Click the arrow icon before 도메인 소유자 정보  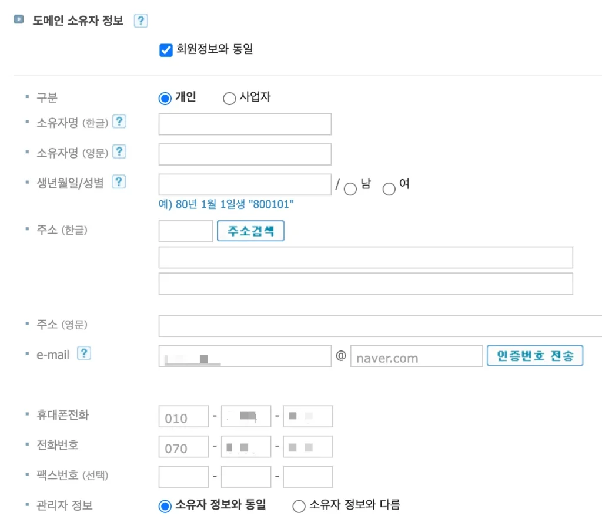pos(19,19)
